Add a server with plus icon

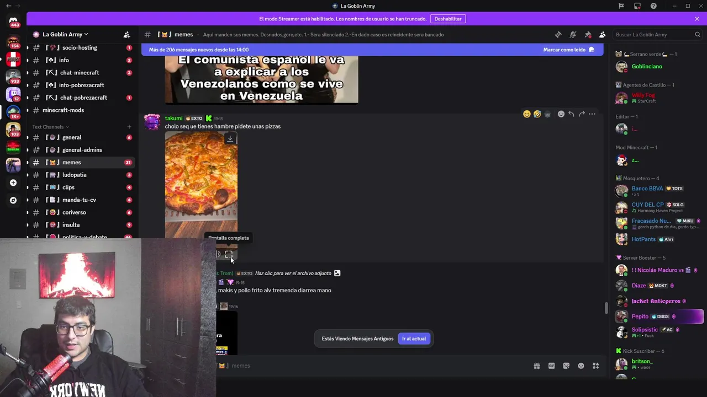tap(13, 183)
